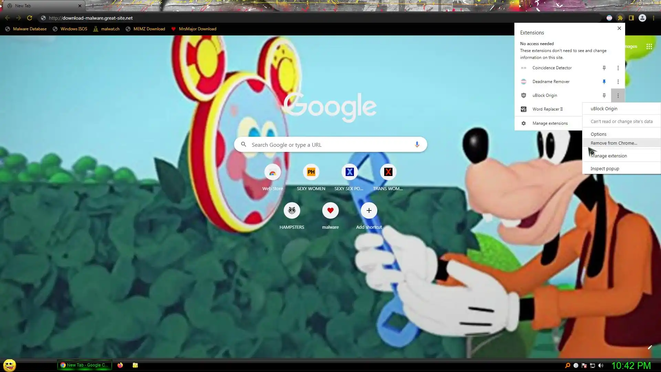Click the customize pencil icon
Screen dimensions: 661x372
(650, 347)
